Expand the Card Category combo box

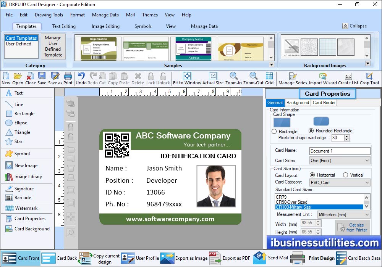pyautogui.click(x=339, y=183)
